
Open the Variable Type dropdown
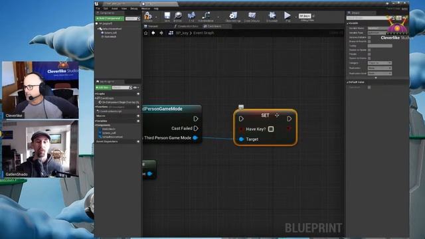pos(378,33)
